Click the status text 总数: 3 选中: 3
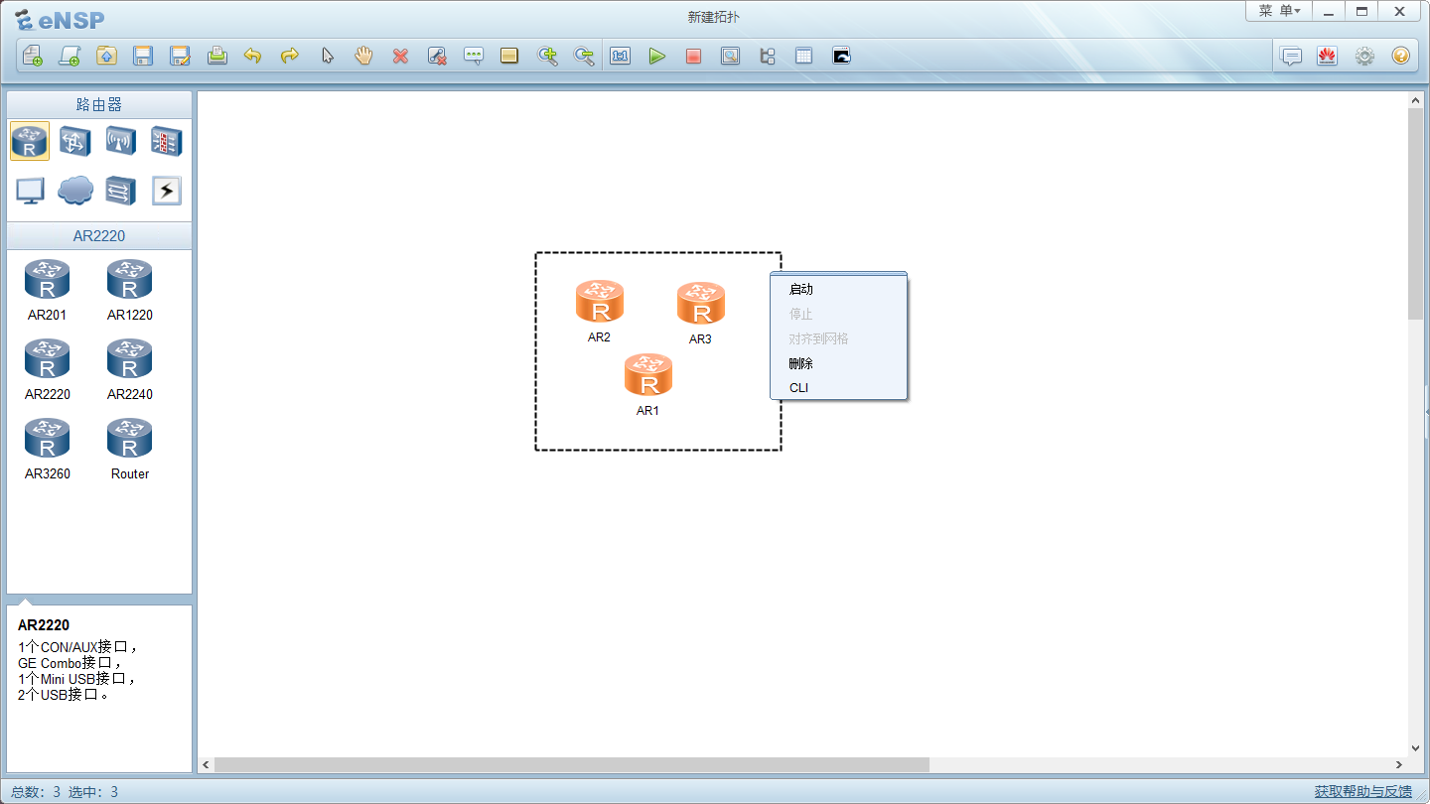The image size is (1430, 804). pyautogui.click(x=65, y=792)
